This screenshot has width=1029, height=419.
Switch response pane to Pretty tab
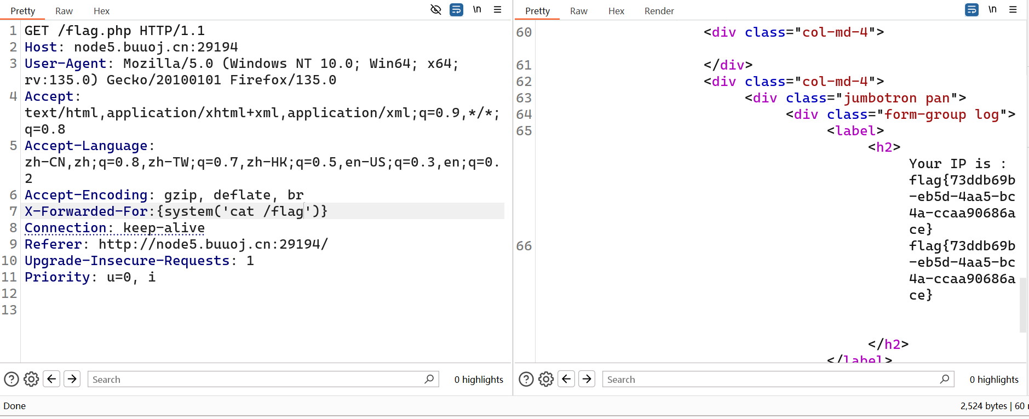(x=537, y=11)
